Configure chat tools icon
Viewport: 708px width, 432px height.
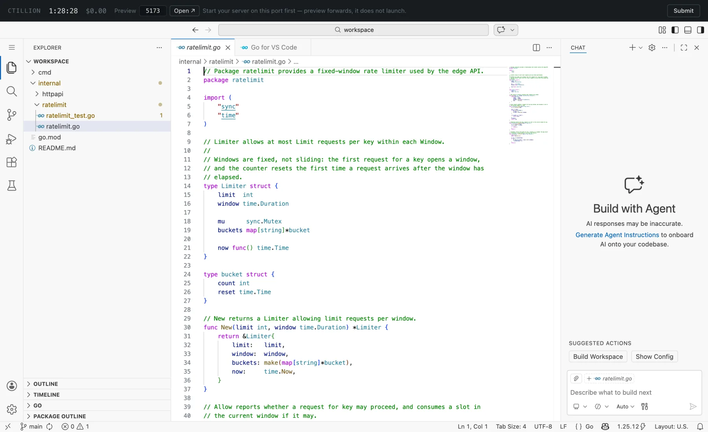tap(645, 406)
